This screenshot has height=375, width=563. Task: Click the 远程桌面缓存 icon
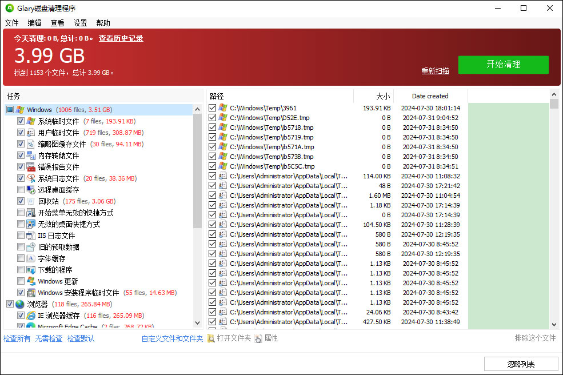tap(31, 190)
